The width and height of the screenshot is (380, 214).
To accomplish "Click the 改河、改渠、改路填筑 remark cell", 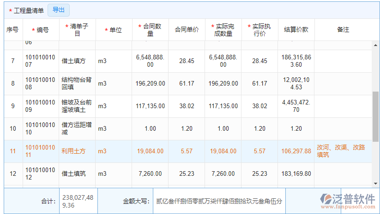I will [x=342, y=151].
